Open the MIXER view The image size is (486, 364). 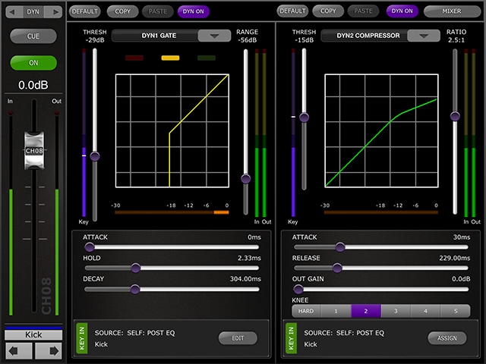[452, 11]
